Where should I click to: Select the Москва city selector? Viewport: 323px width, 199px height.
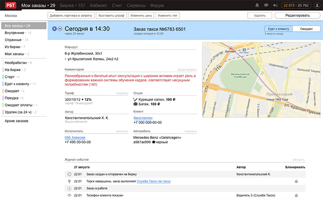click(11, 15)
